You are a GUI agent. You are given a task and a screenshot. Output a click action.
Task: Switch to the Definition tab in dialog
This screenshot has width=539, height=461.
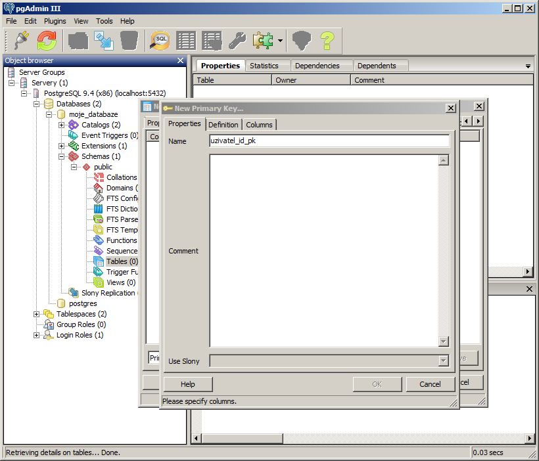point(223,125)
